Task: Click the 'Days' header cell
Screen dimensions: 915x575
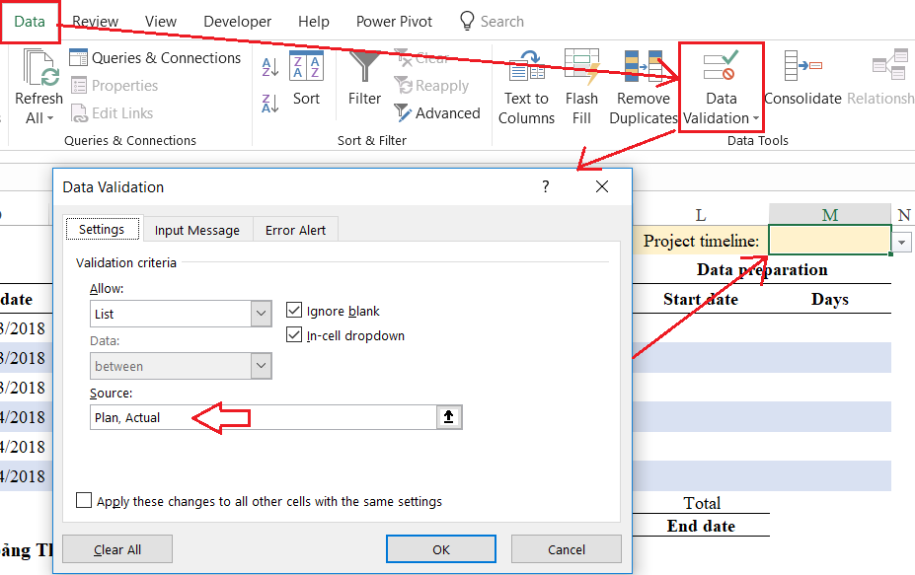Action: 830,299
